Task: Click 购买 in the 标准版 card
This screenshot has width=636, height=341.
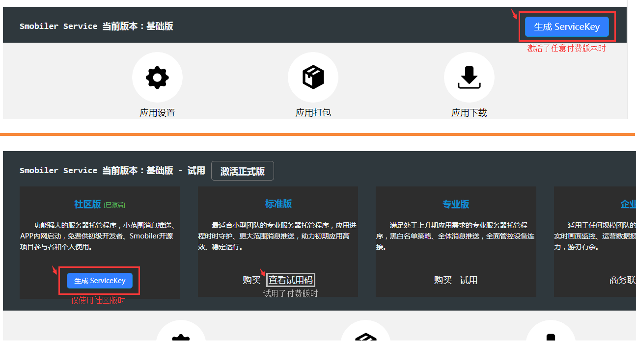Action: click(x=251, y=280)
